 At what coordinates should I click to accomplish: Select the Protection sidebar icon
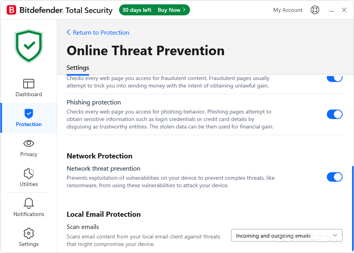[x=28, y=117]
